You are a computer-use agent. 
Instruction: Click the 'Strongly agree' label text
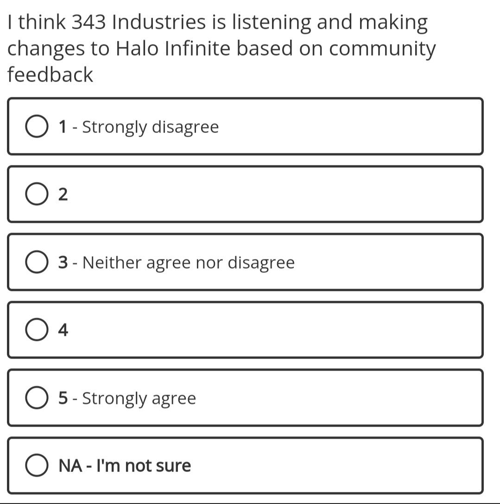coord(139,398)
